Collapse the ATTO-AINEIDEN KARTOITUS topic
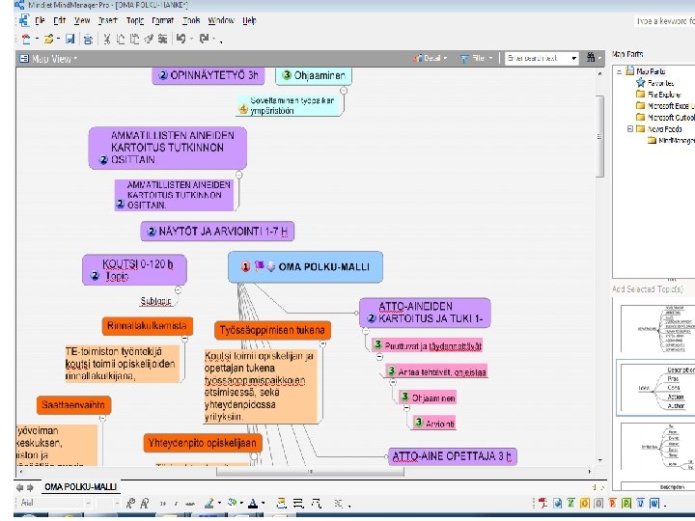The width and height of the screenshot is (695, 521). [366, 331]
